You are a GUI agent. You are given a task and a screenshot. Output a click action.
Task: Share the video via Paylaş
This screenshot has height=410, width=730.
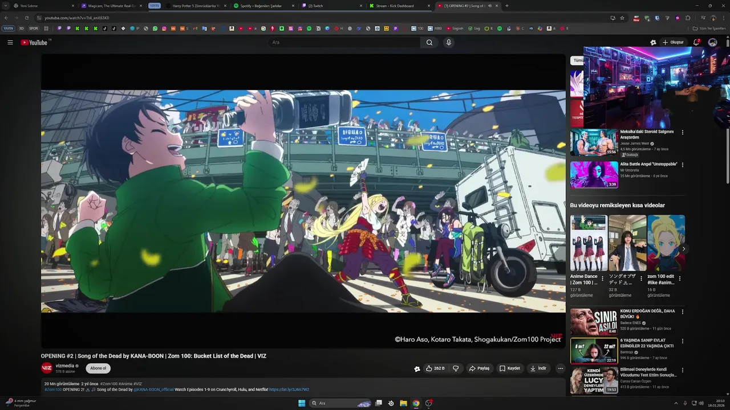click(x=479, y=368)
